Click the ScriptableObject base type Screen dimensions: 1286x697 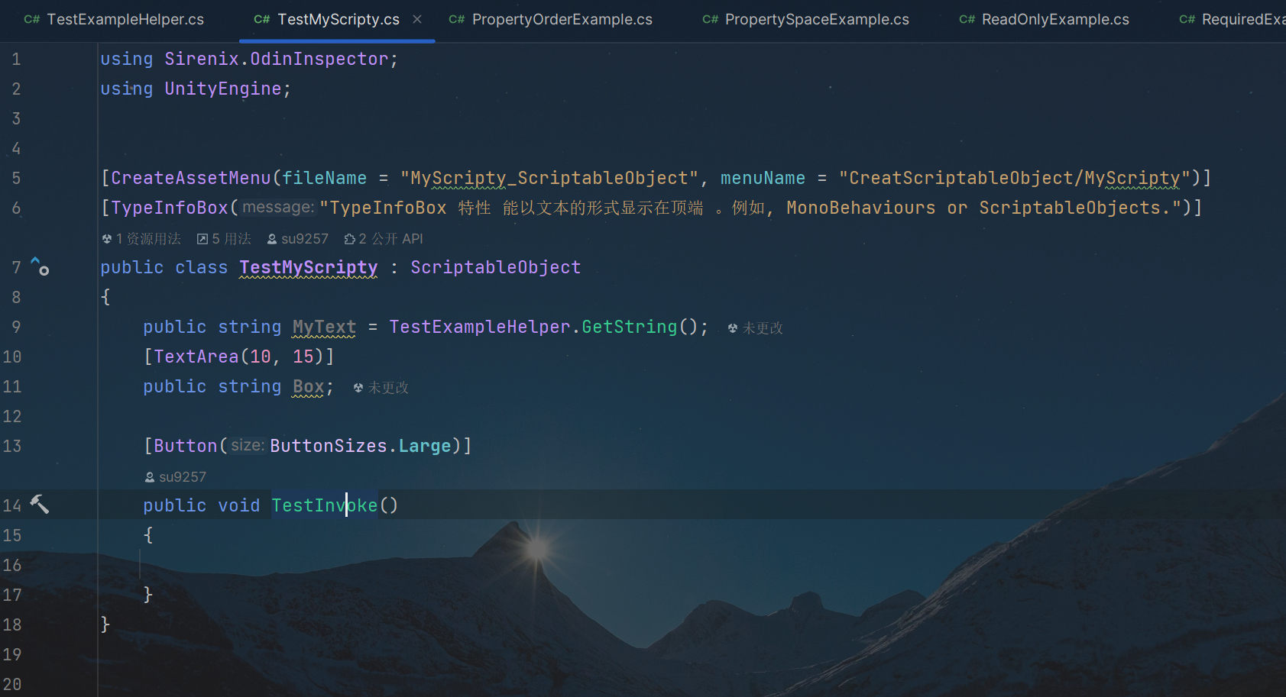pyautogui.click(x=496, y=267)
